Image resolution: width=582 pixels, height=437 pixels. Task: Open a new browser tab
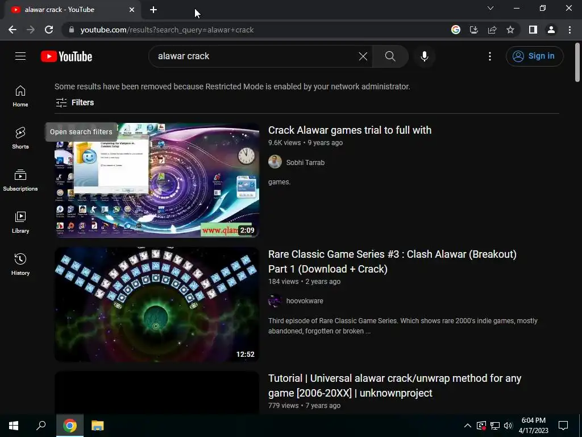153,10
